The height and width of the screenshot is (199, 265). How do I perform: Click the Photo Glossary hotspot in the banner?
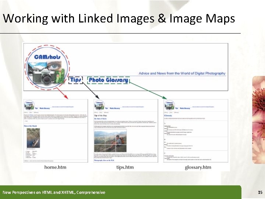pos(108,80)
